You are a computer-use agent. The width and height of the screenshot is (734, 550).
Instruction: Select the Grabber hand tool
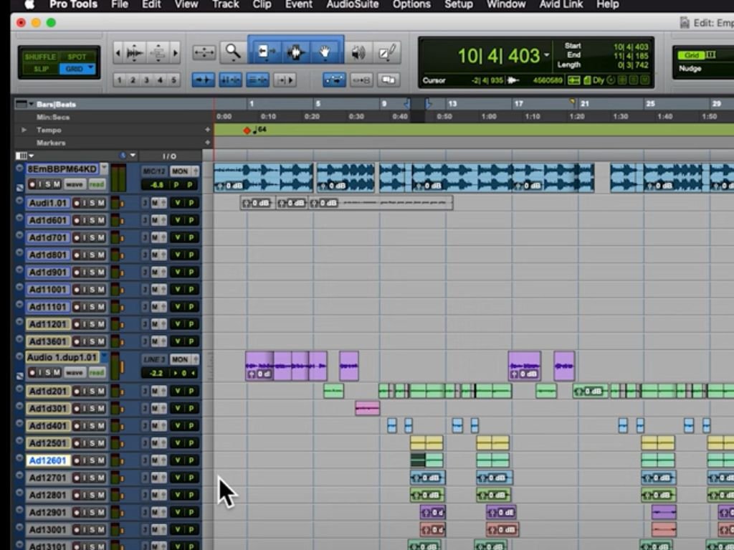(x=325, y=52)
